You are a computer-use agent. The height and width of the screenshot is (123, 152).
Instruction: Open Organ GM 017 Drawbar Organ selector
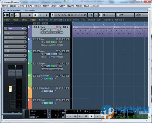click(52, 69)
